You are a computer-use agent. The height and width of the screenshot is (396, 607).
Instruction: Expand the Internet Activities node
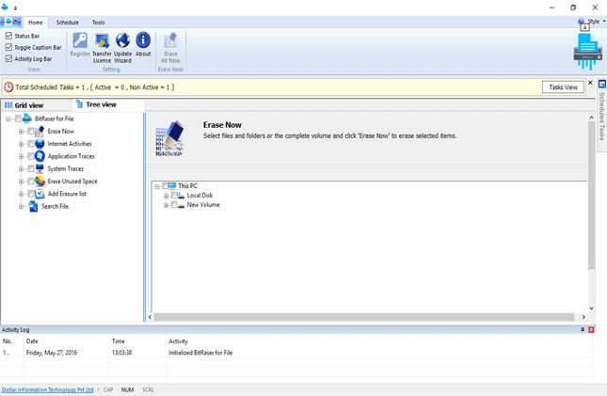(x=22, y=144)
